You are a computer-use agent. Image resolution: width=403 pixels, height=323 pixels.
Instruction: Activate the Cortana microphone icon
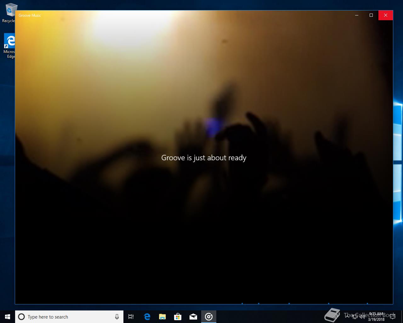pos(117,317)
